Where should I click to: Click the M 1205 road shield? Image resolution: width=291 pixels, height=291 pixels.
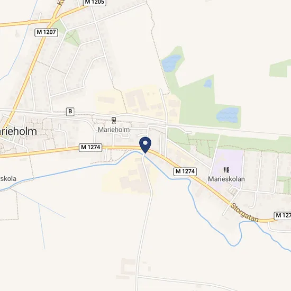(95, 3)
